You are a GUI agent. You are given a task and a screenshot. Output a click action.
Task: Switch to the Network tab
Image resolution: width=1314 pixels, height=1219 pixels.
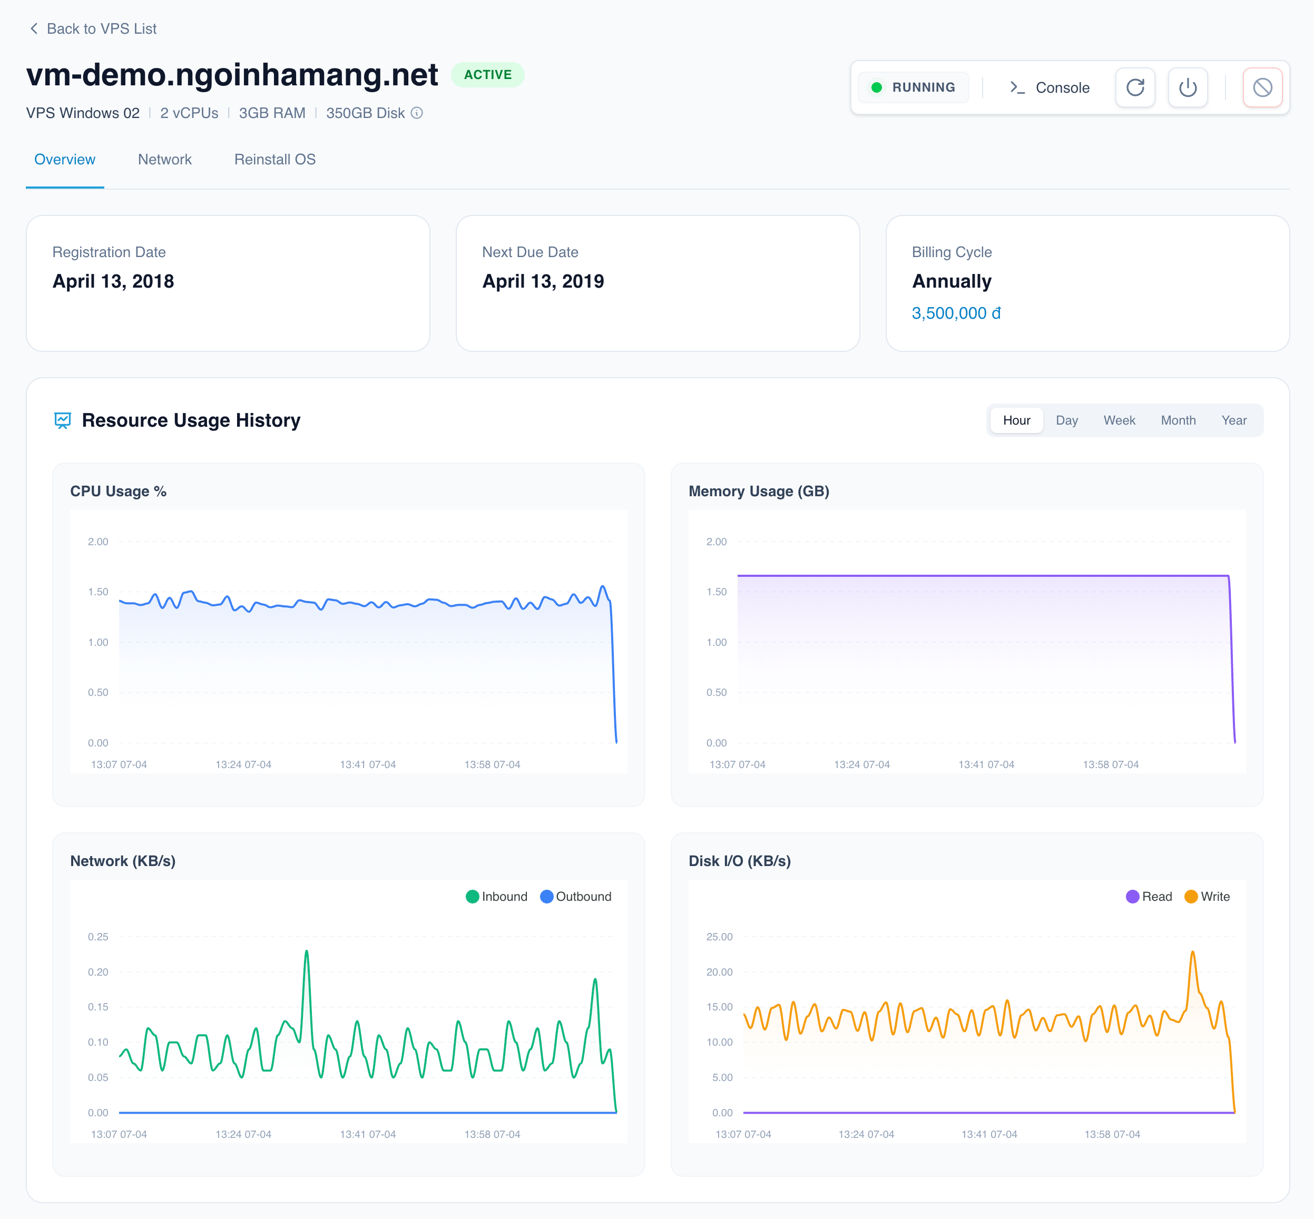click(x=164, y=159)
